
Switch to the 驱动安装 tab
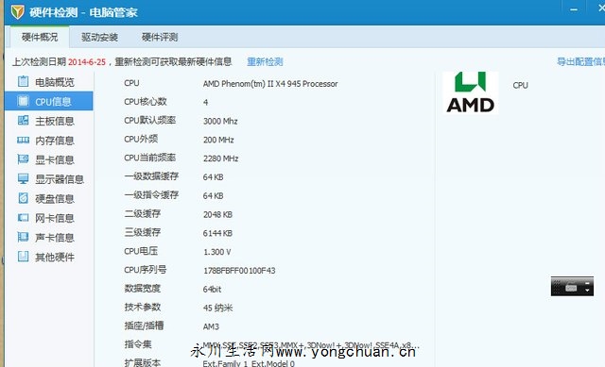click(99, 38)
